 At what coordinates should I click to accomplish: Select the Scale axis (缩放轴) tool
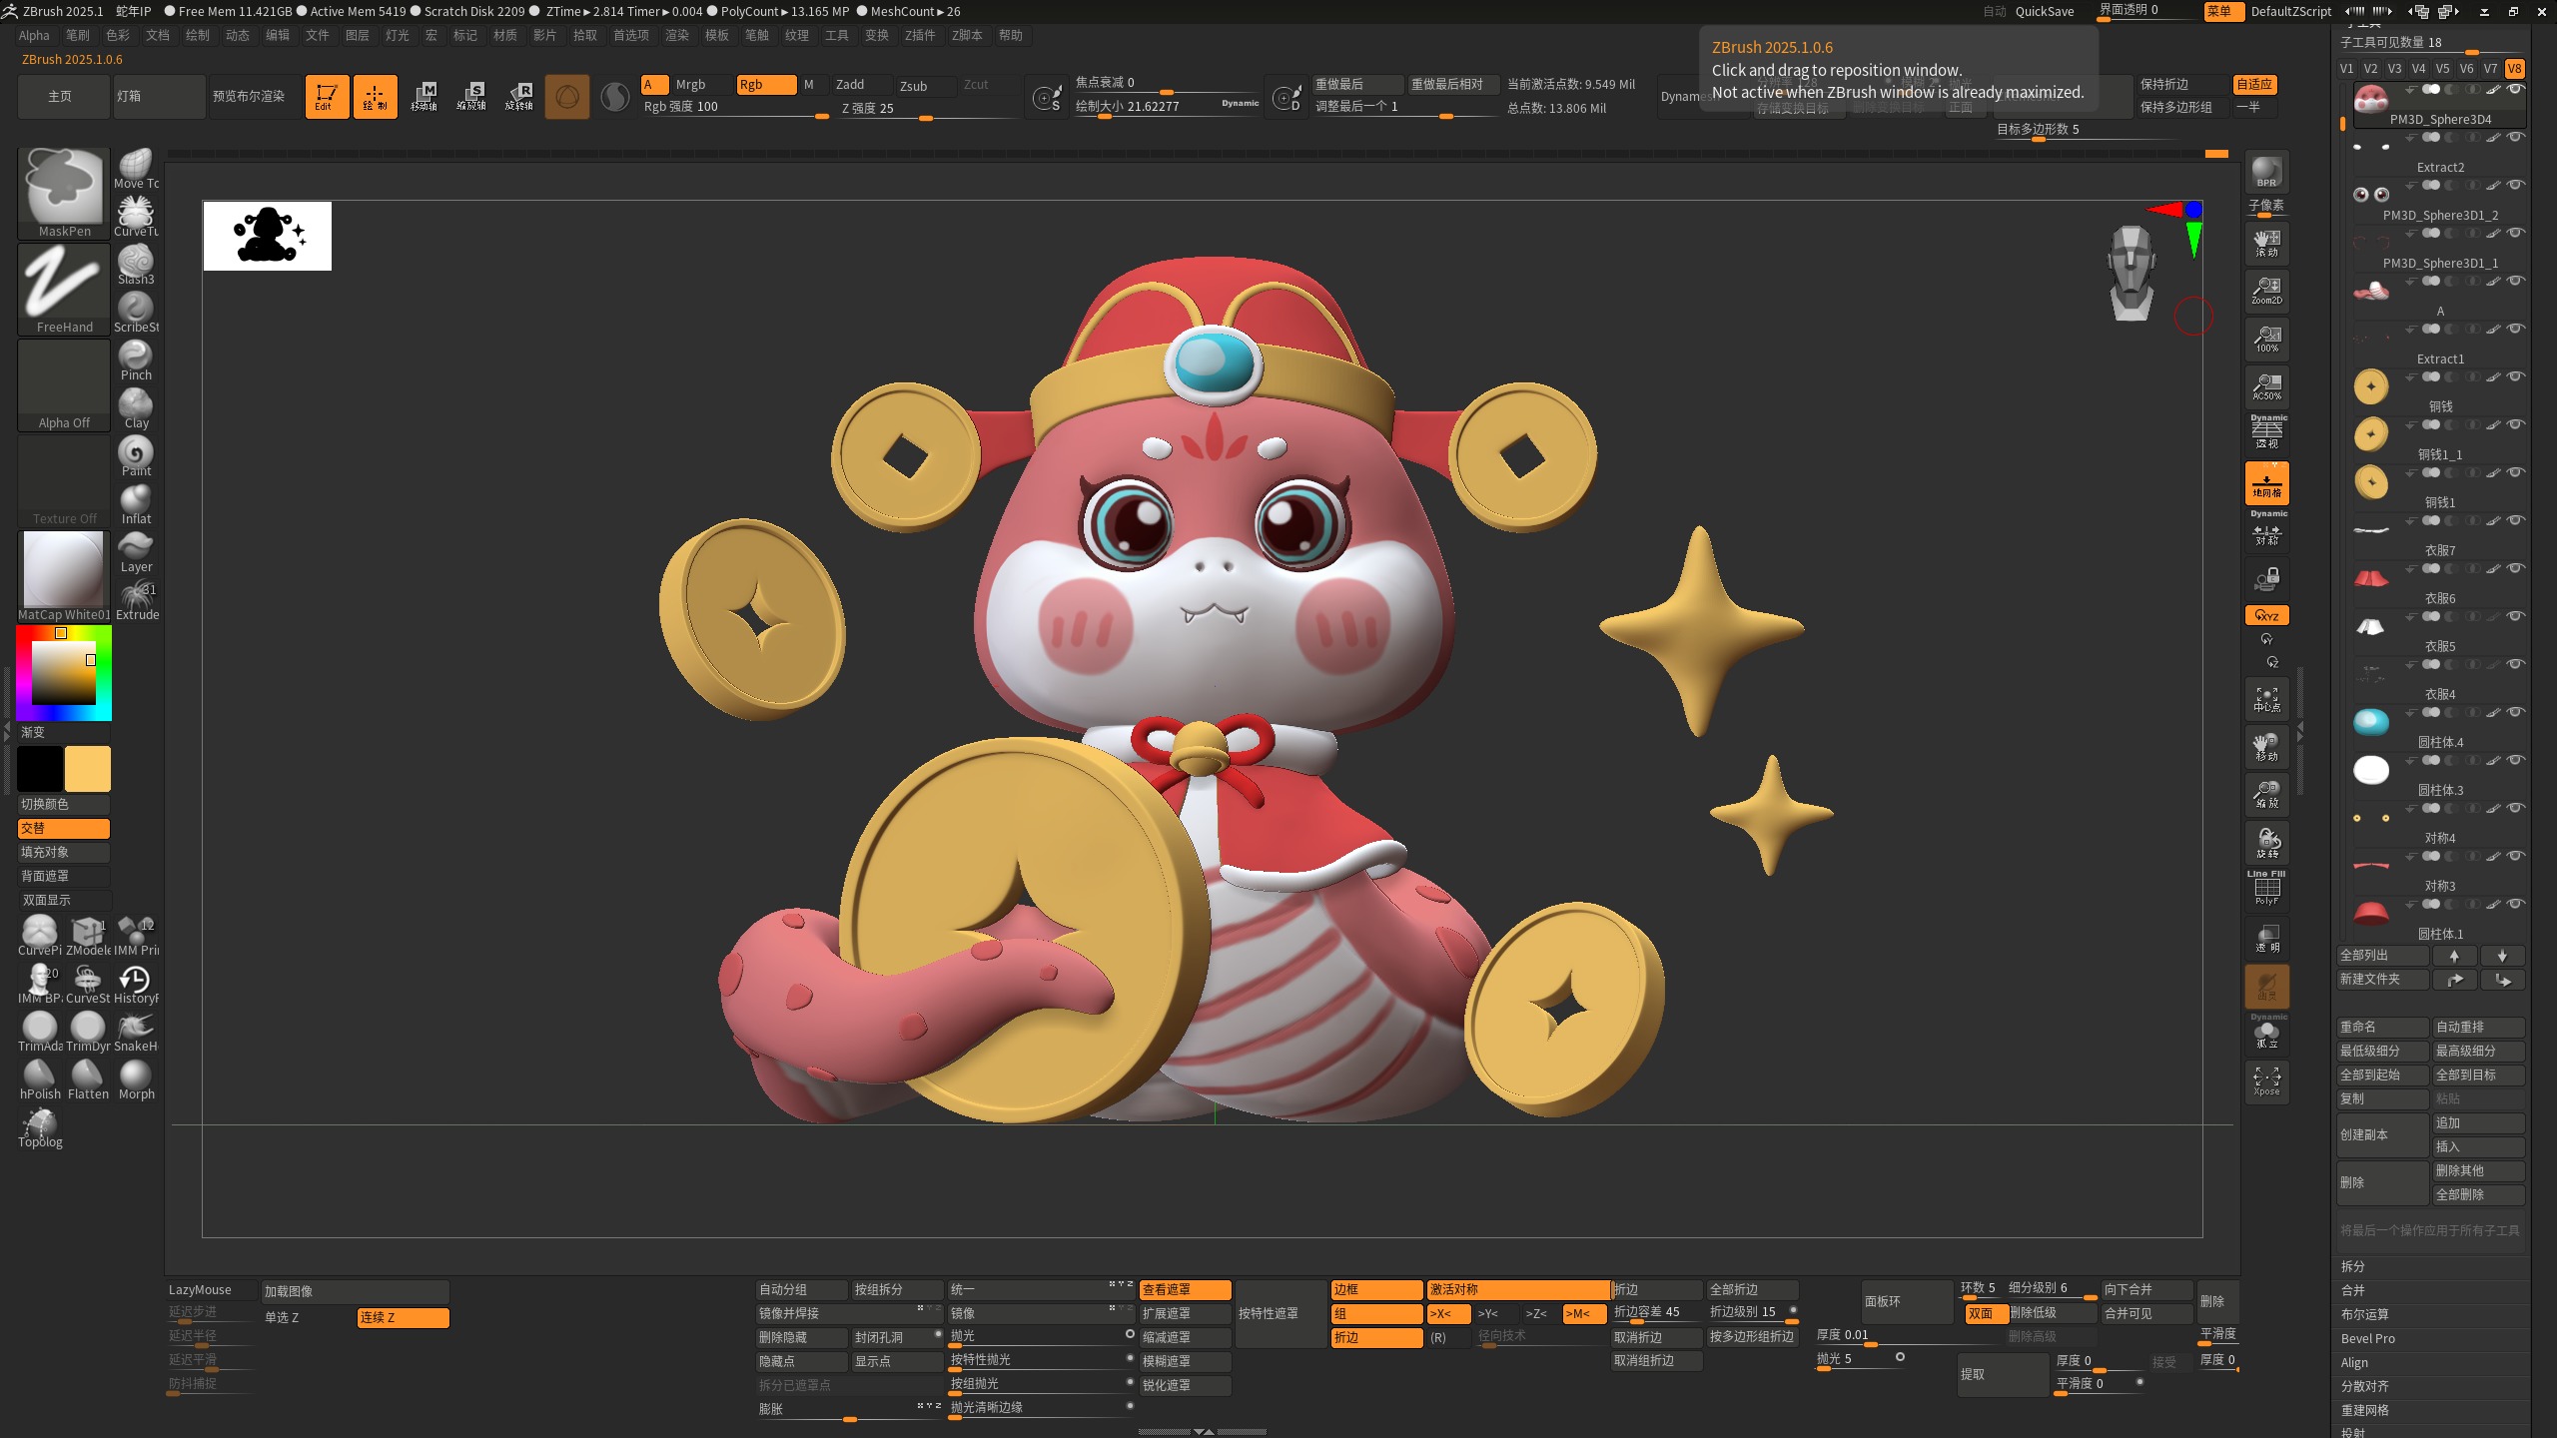471,97
